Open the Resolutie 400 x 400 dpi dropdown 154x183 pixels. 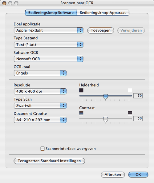point(40,91)
